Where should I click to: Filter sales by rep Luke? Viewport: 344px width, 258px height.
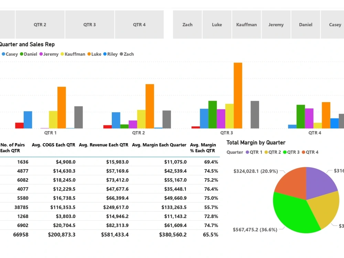point(217,24)
